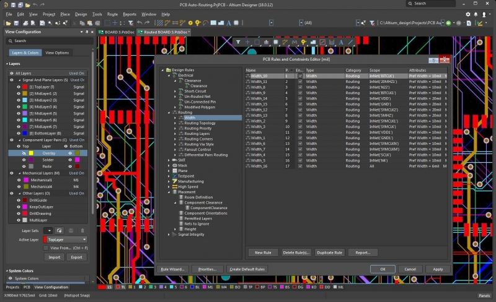Click the align objects icon in active bar
Screen dimensions: 496x302
266,42
